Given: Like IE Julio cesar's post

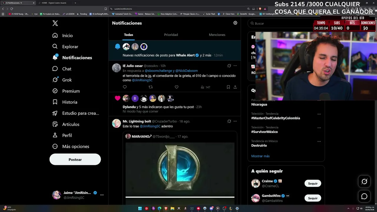Looking at the screenshot, I should click(x=176, y=87).
